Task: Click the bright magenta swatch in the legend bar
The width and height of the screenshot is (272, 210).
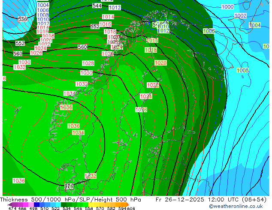Action: coord(26,204)
